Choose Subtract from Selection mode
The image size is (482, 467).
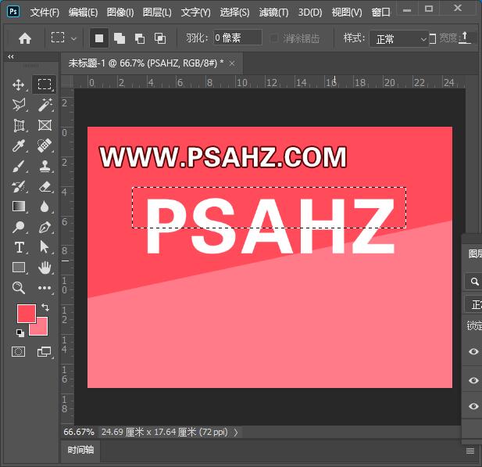tap(140, 38)
